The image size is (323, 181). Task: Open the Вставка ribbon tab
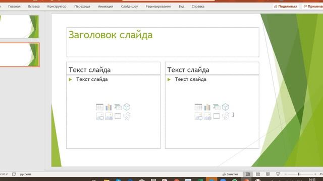point(34,7)
